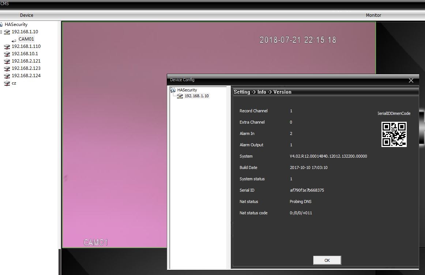Click the SerialID QR code image
Image resolution: width=425 pixels, height=275 pixels.
tap(394, 135)
